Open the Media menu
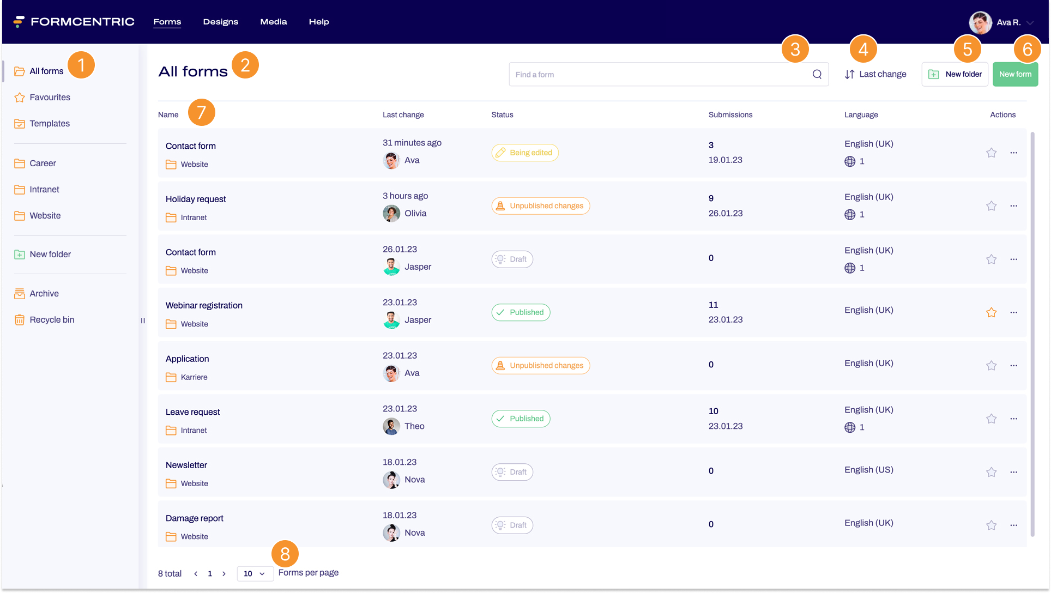 273,22
